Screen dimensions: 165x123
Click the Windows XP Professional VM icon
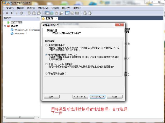pyautogui.click(x=12, y=30)
